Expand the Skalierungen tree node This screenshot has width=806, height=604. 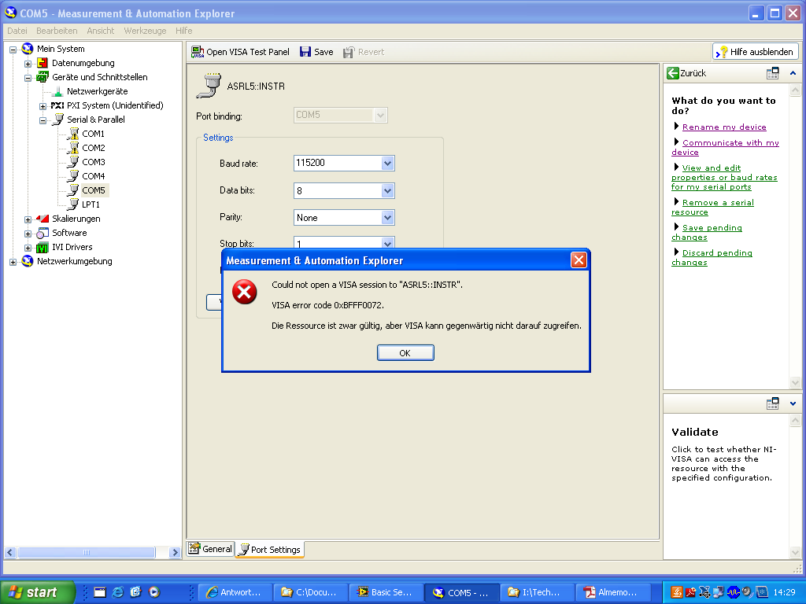pyautogui.click(x=28, y=219)
